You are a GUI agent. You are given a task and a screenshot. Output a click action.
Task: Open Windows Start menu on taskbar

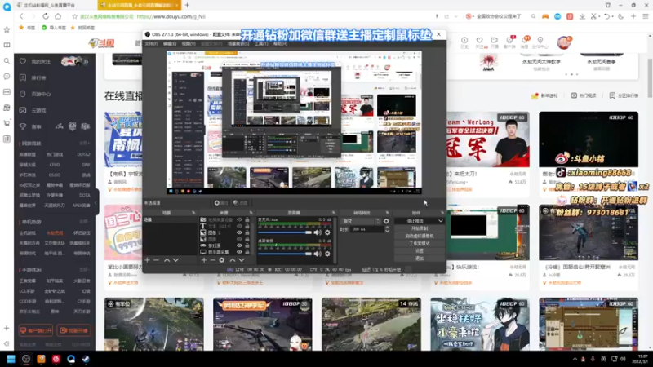point(11,359)
